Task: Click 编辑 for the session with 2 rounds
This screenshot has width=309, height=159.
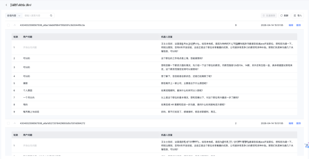Action: 291,123
